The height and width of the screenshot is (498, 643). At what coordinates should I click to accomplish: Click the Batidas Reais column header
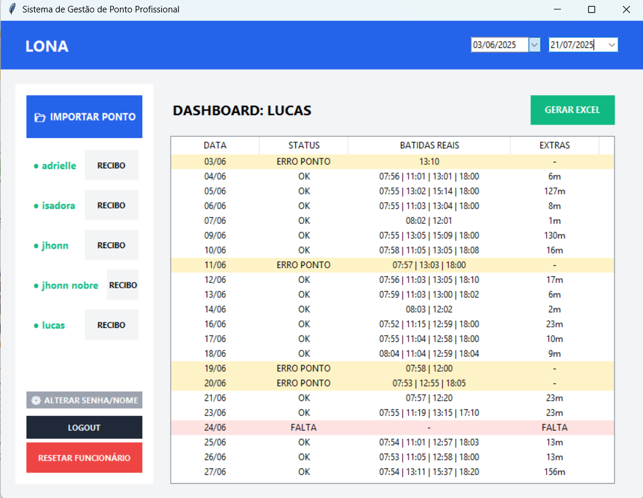(429, 145)
